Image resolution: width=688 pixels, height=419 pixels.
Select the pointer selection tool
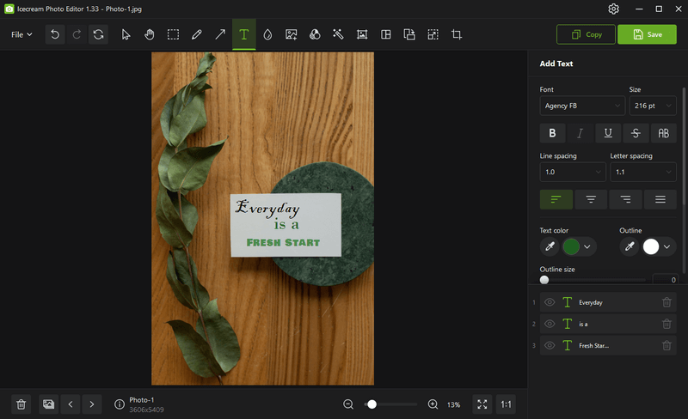(126, 34)
